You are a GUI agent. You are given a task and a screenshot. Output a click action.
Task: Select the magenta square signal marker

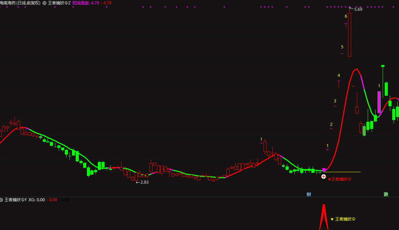point(324,170)
